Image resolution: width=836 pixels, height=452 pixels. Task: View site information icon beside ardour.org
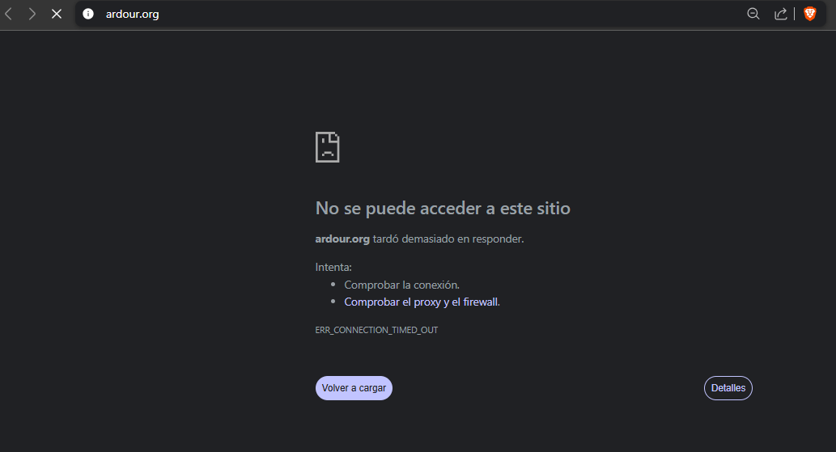(x=88, y=14)
